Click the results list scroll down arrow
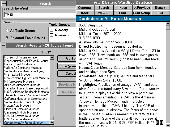170x127 pixels. [x=52, y=122]
